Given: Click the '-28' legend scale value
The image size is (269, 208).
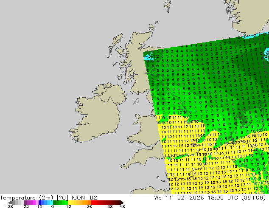Looking at the screenshot, I should coord(8,206).
